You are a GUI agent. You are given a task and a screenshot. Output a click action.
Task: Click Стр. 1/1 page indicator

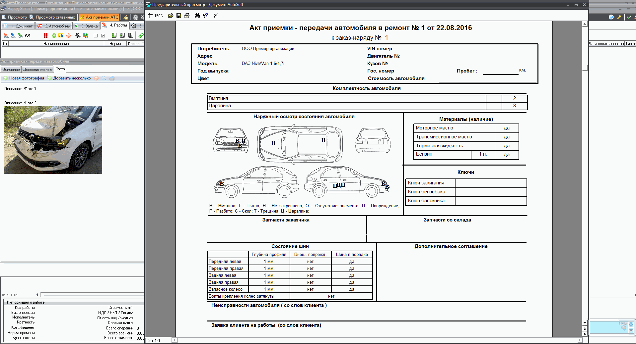153,340
